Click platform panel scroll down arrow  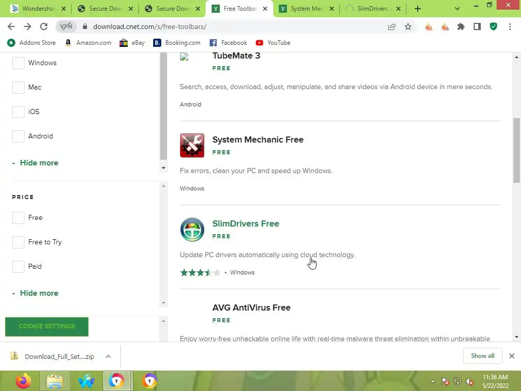tap(163, 168)
